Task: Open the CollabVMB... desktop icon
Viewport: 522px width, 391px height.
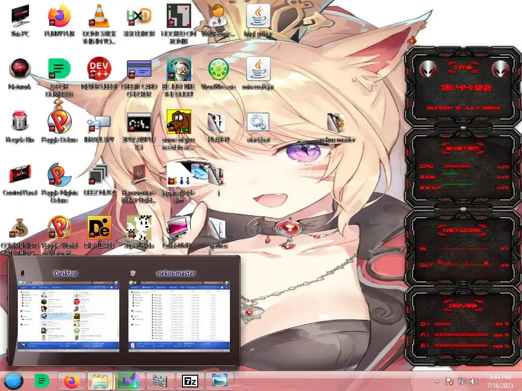Action: click(179, 232)
